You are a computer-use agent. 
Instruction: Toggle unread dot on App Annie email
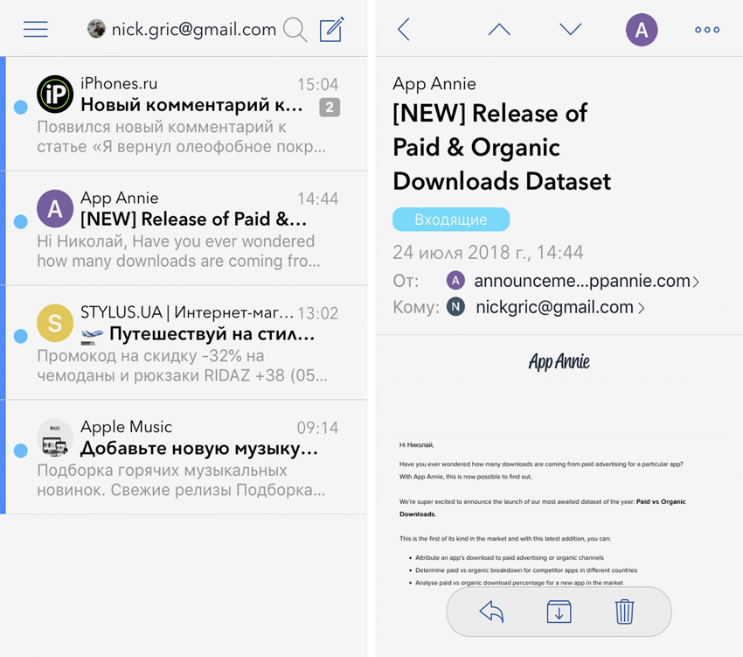[x=20, y=221]
